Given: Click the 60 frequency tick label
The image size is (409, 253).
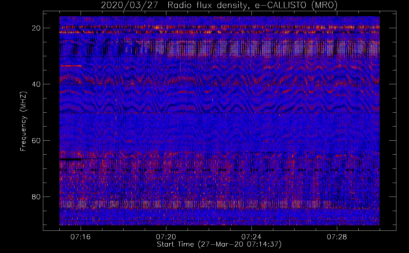Looking at the screenshot, I should (x=36, y=140).
